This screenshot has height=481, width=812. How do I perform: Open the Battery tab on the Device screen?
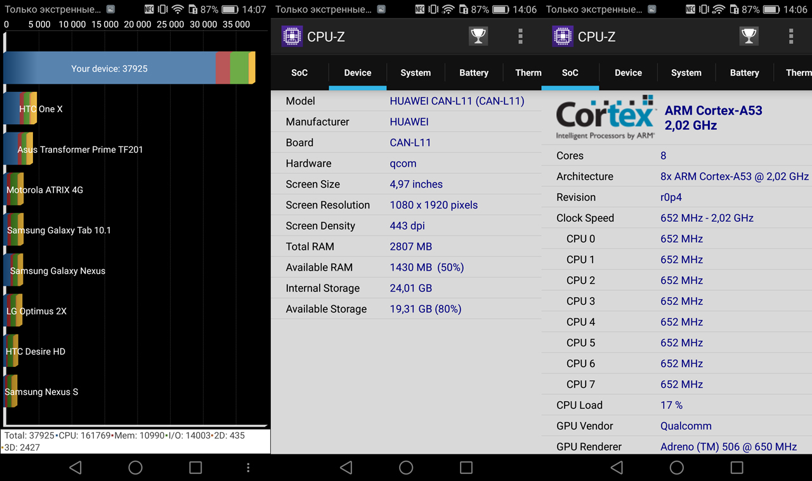474,73
